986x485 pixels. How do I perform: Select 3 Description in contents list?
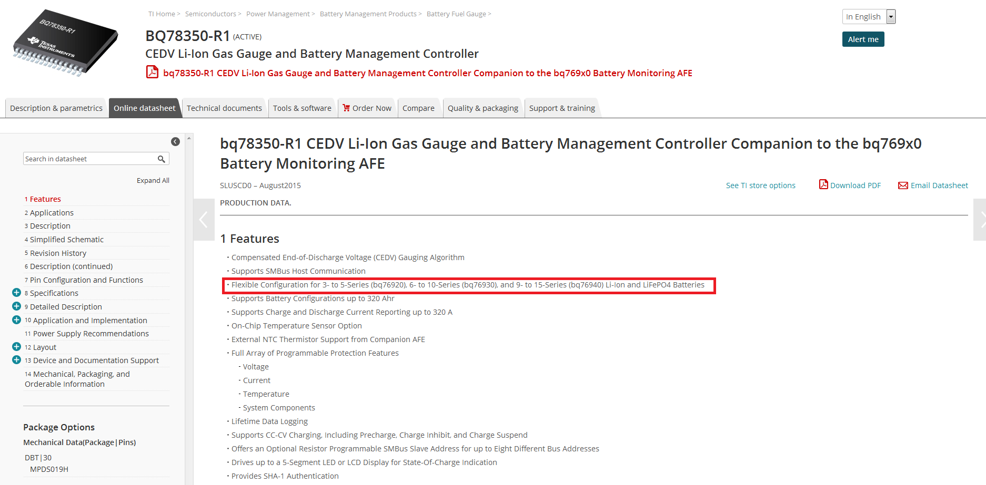click(47, 226)
